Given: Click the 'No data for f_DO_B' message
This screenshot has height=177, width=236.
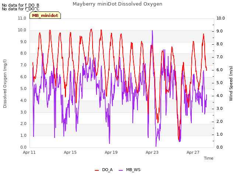Looking at the screenshot, I should pyautogui.click(x=21, y=5).
